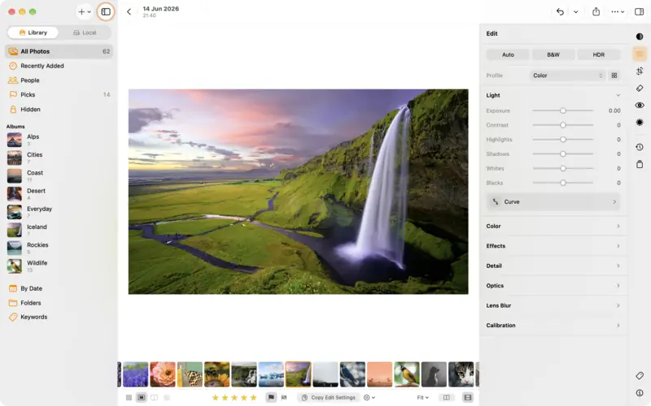
Task: Open Picks flag item in sidebar
Action: (59, 95)
